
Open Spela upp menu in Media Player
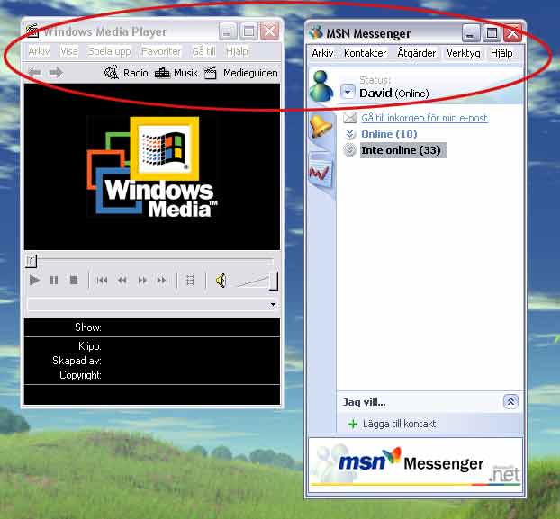pyautogui.click(x=109, y=51)
